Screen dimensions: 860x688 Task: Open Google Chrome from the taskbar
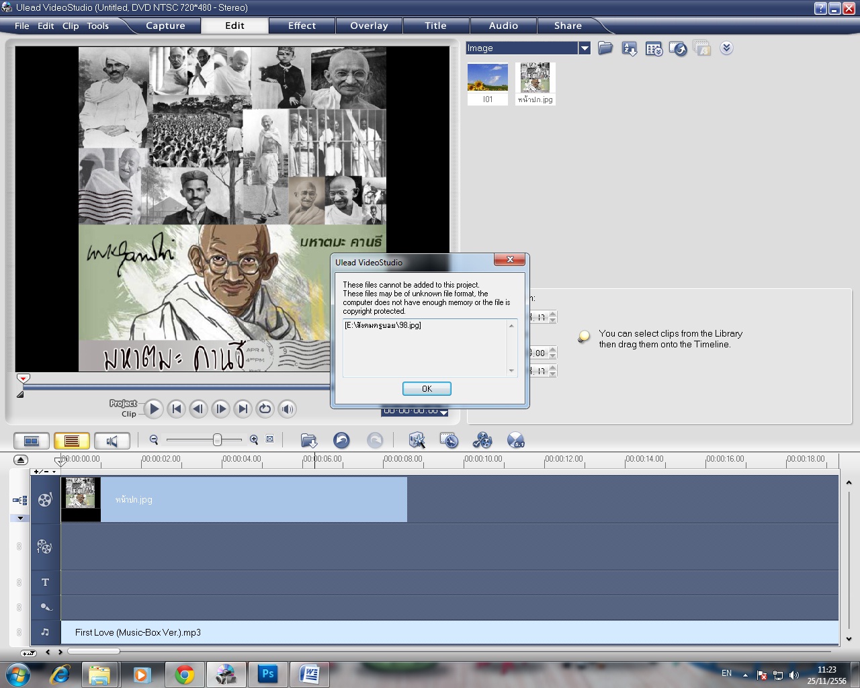click(185, 674)
